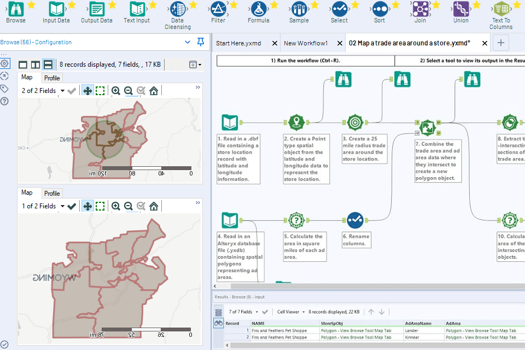
Task: Zoom in on the bottom map
Action: click(x=116, y=206)
